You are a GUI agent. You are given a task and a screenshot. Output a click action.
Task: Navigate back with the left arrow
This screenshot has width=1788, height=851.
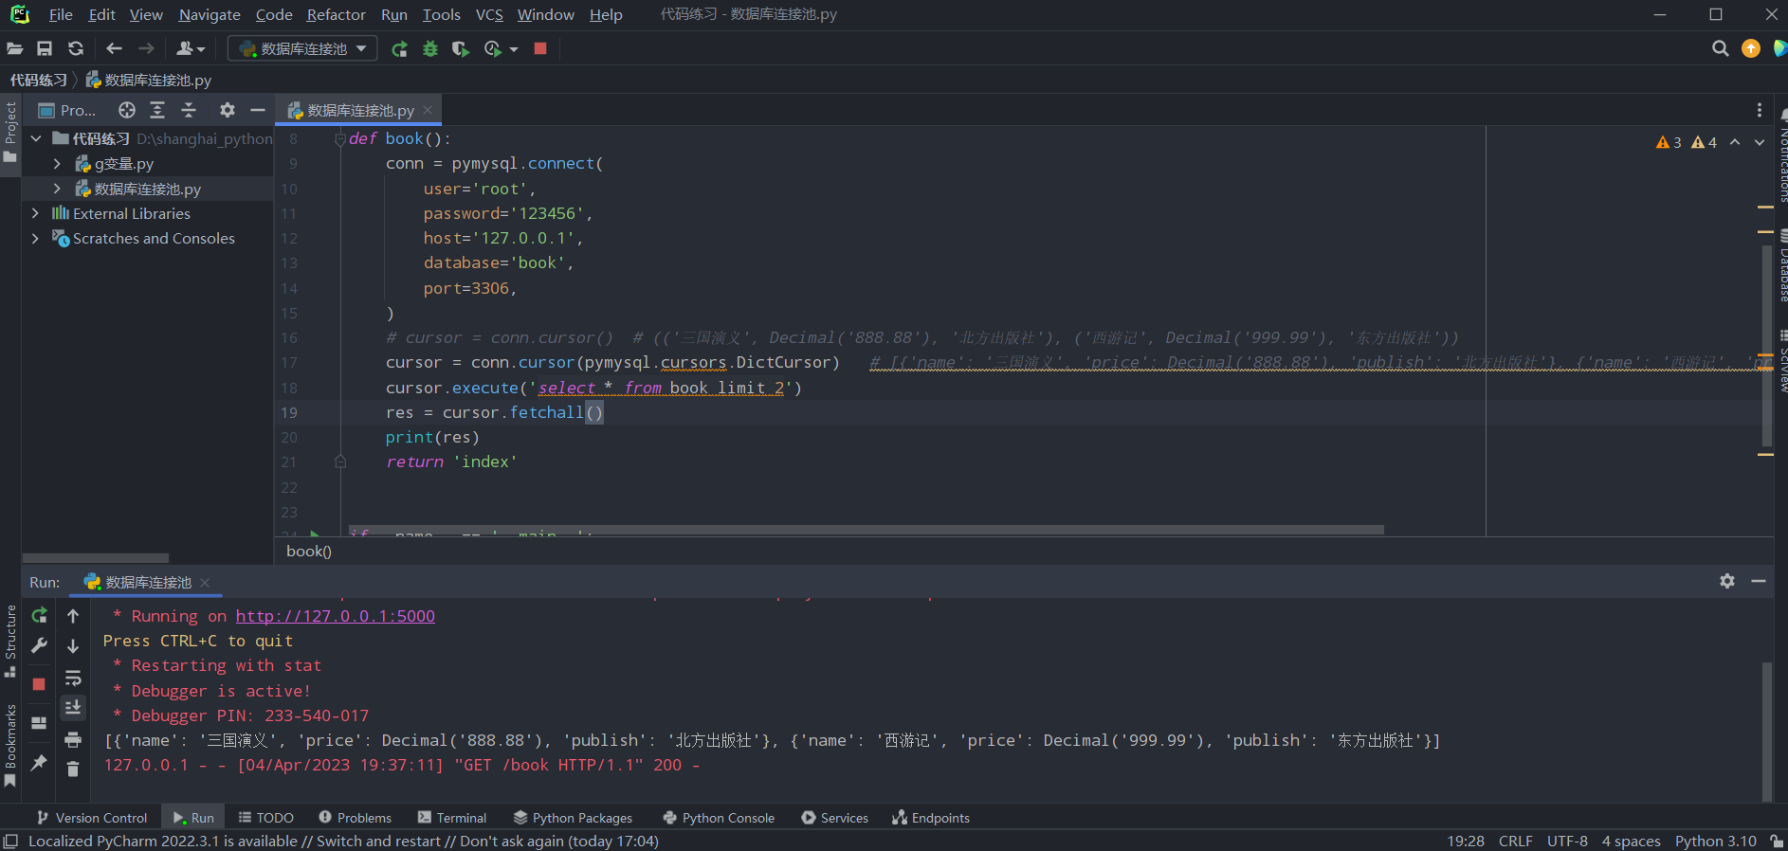pyautogui.click(x=115, y=48)
